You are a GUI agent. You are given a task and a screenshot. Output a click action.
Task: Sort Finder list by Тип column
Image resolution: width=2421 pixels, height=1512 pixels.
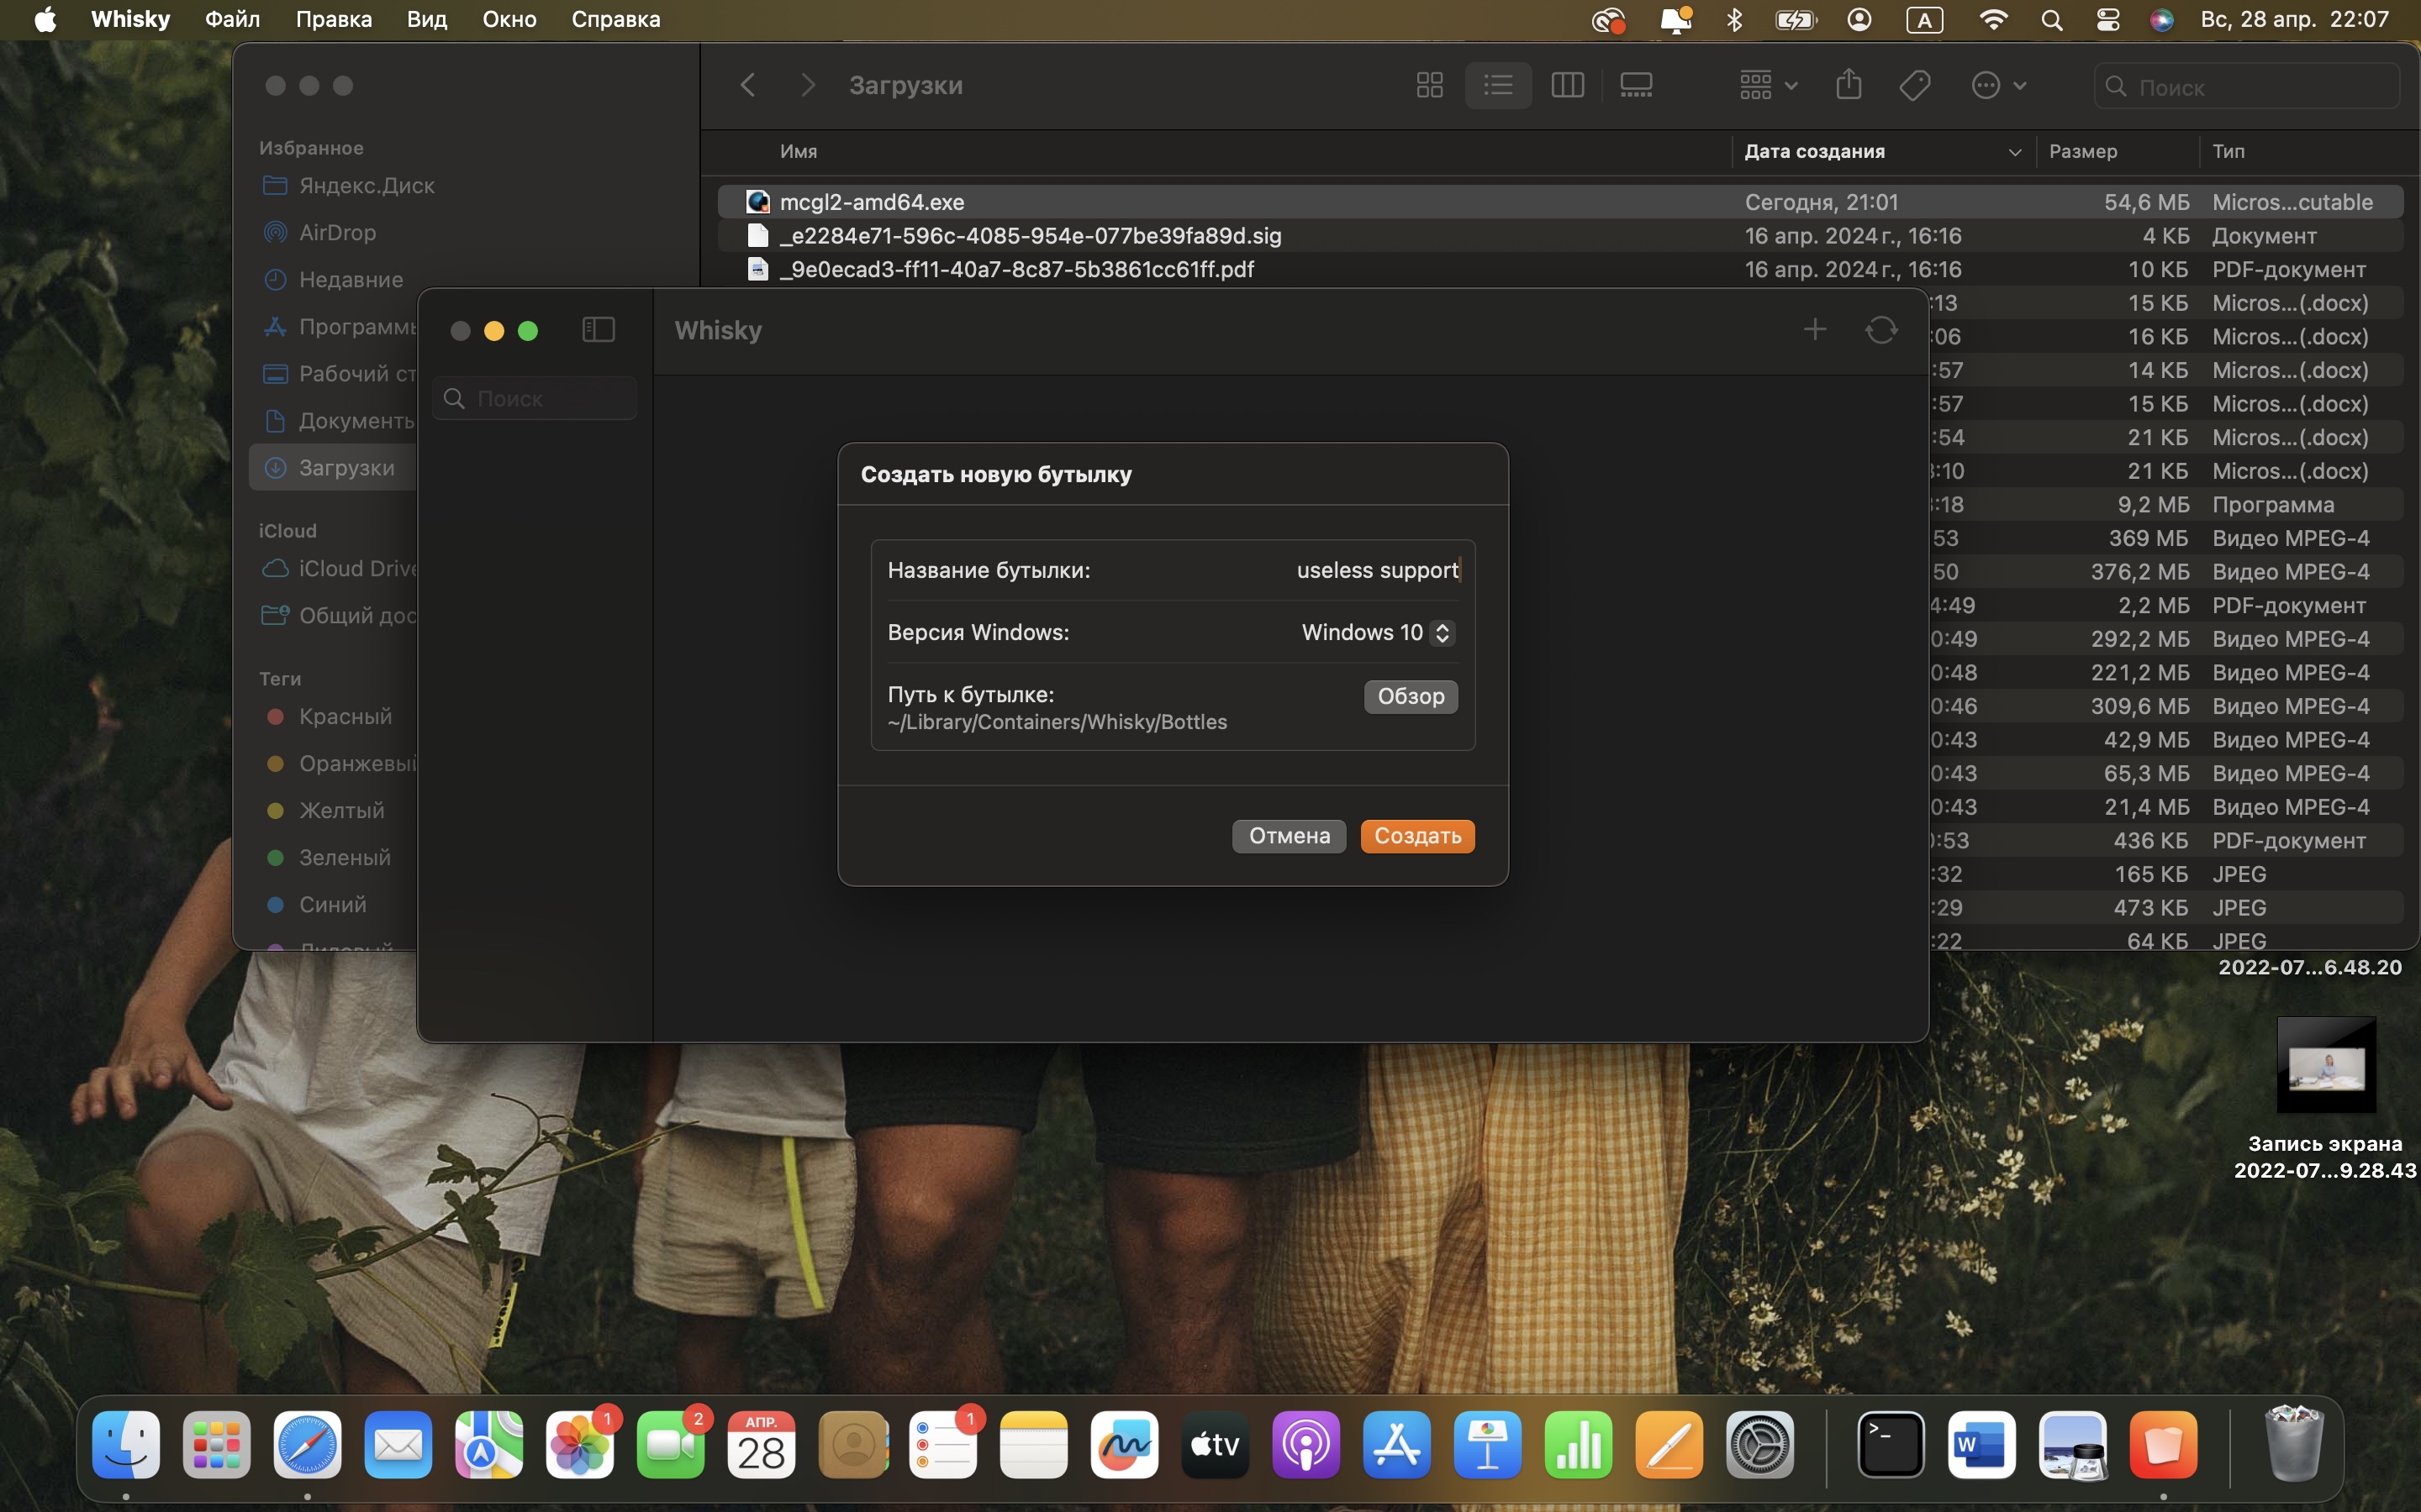point(2228,151)
